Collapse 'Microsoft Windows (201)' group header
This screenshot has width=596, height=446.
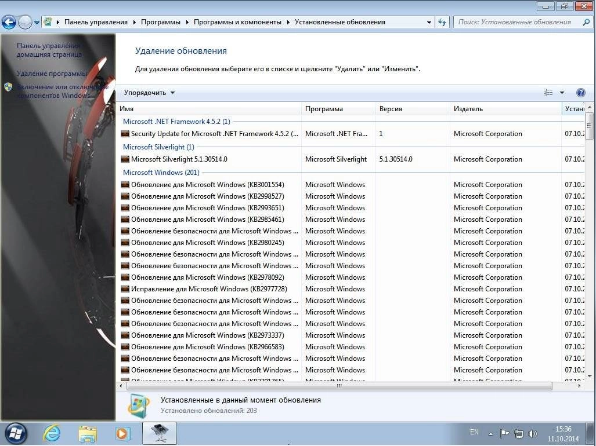tap(161, 173)
